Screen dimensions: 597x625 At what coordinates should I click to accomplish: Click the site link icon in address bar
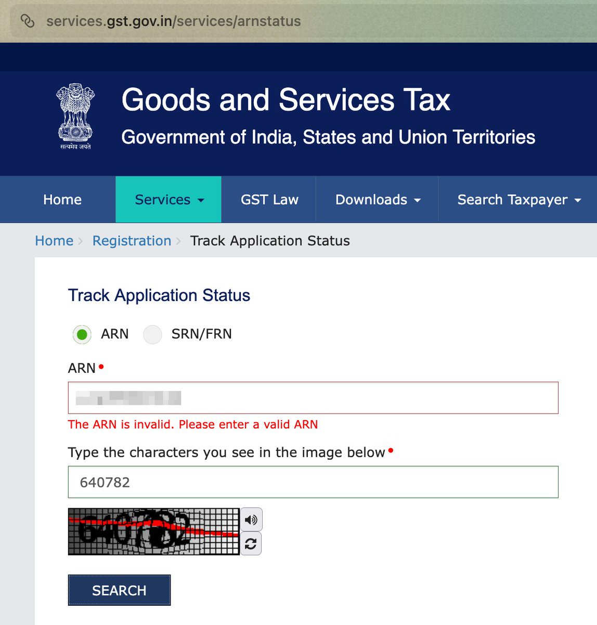pos(27,21)
